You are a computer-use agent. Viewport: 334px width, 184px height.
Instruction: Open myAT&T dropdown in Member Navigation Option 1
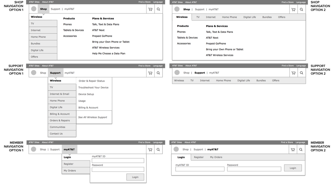tap(69, 150)
